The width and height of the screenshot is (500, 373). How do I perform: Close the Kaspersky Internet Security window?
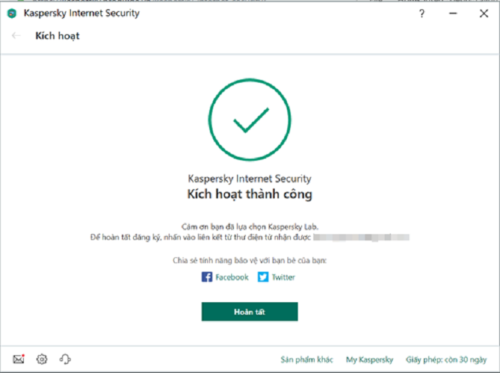click(483, 13)
